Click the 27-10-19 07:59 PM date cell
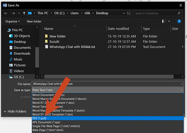This screenshot has height=133, width=187. coord(122,47)
